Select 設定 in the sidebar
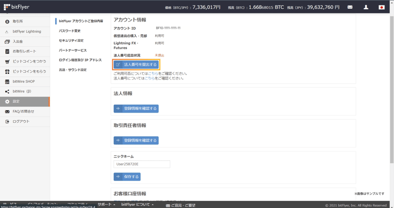 pos(25,102)
